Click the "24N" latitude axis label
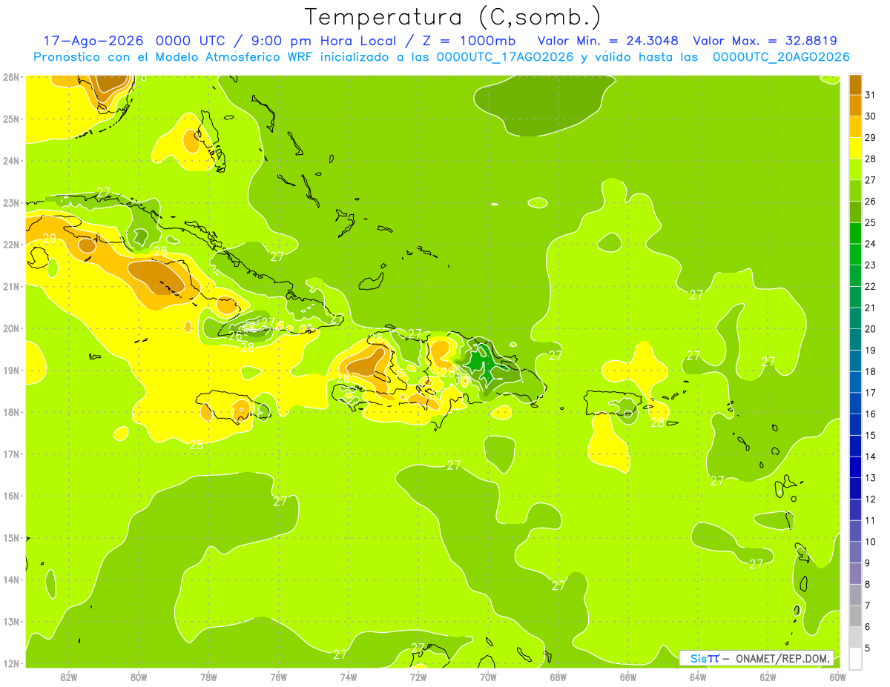Screen dimensions: 890x687 tap(11, 161)
